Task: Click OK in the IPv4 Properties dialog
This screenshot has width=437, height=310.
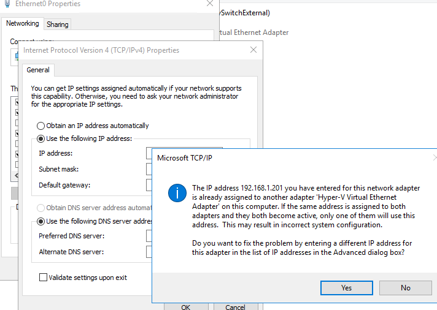Action: tap(186, 306)
